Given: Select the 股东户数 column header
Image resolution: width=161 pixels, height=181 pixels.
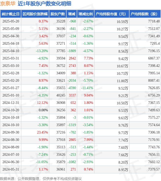Looking at the screenshot, I should (x=58, y=14).
